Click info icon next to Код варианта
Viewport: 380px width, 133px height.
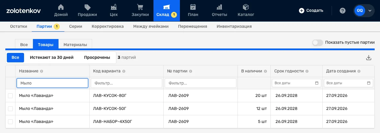(124, 71)
